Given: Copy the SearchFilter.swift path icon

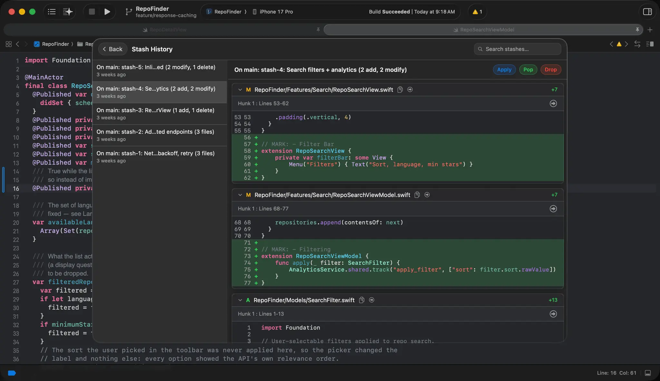Looking at the screenshot, I should point(362,300).
